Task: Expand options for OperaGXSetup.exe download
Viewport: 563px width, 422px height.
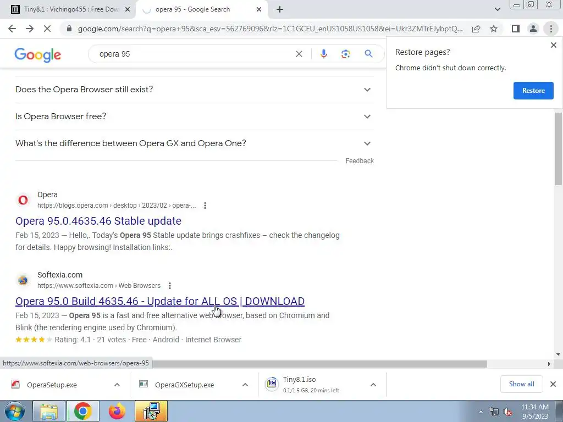Action: [x=245, y=385]
